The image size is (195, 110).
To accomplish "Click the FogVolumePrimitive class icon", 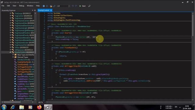I will (x=13, y=33).
